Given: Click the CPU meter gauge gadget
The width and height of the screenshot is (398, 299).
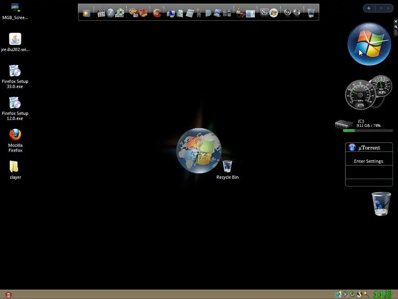Looking at the screenshot, I should (x=360, y=95).
